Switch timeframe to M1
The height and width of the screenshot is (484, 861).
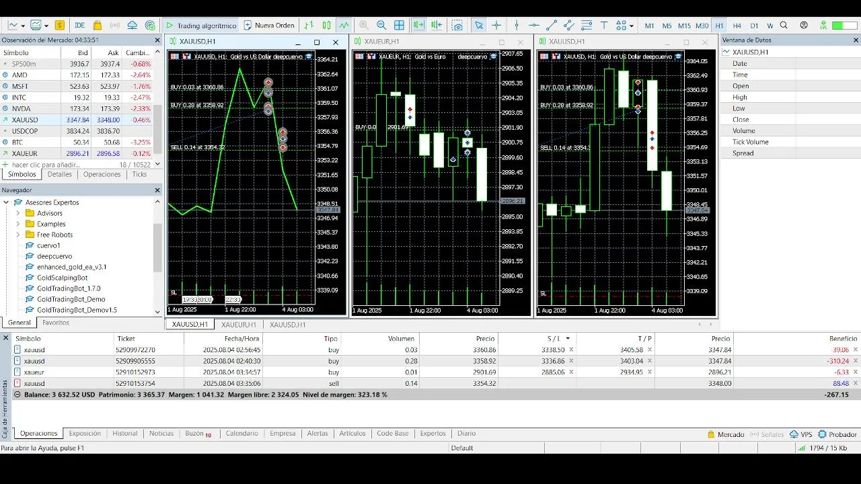coord(649,26)
